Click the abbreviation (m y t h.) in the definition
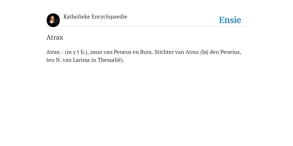 tap(76, 52)
